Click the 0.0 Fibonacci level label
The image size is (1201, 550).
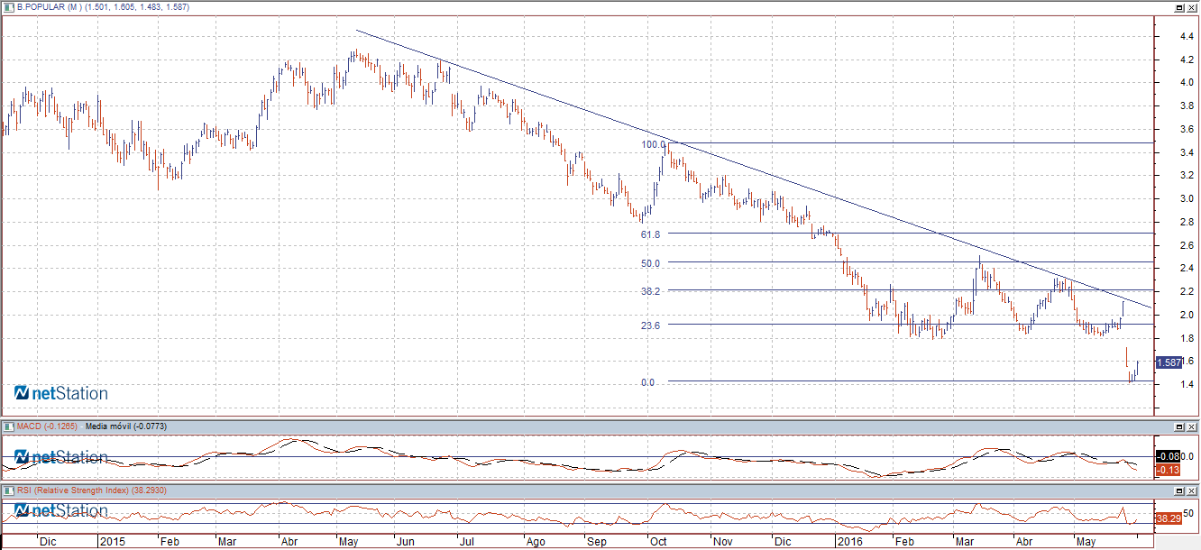click(x=647, y=382)
